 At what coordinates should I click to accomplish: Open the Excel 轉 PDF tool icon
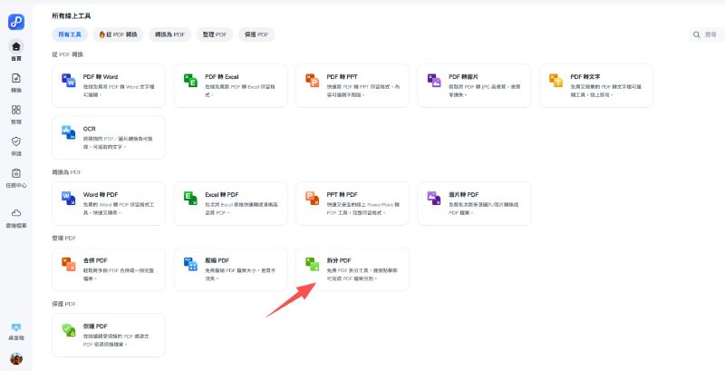pos(190,199)
